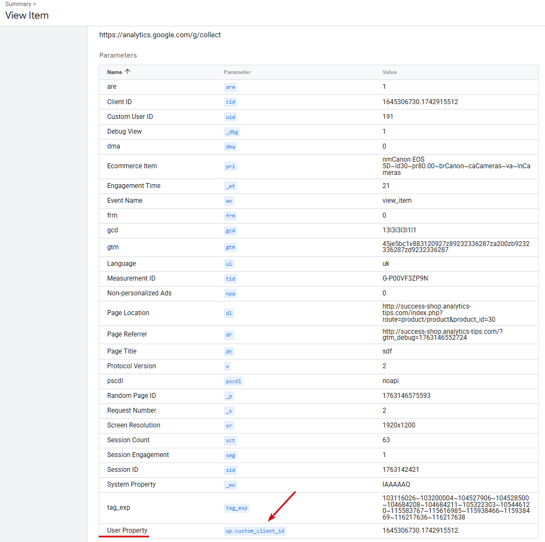The width and height of the screenshot is (545, 542).
Task: Click the collect endpoint URL text
Action: point(160,35)
